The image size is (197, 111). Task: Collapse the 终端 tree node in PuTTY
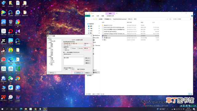[x=48, y=43]
